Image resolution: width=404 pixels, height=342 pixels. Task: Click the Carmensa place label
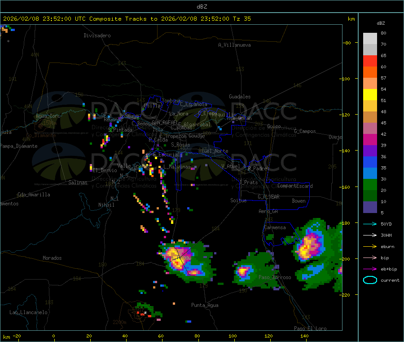pos(275,227)
